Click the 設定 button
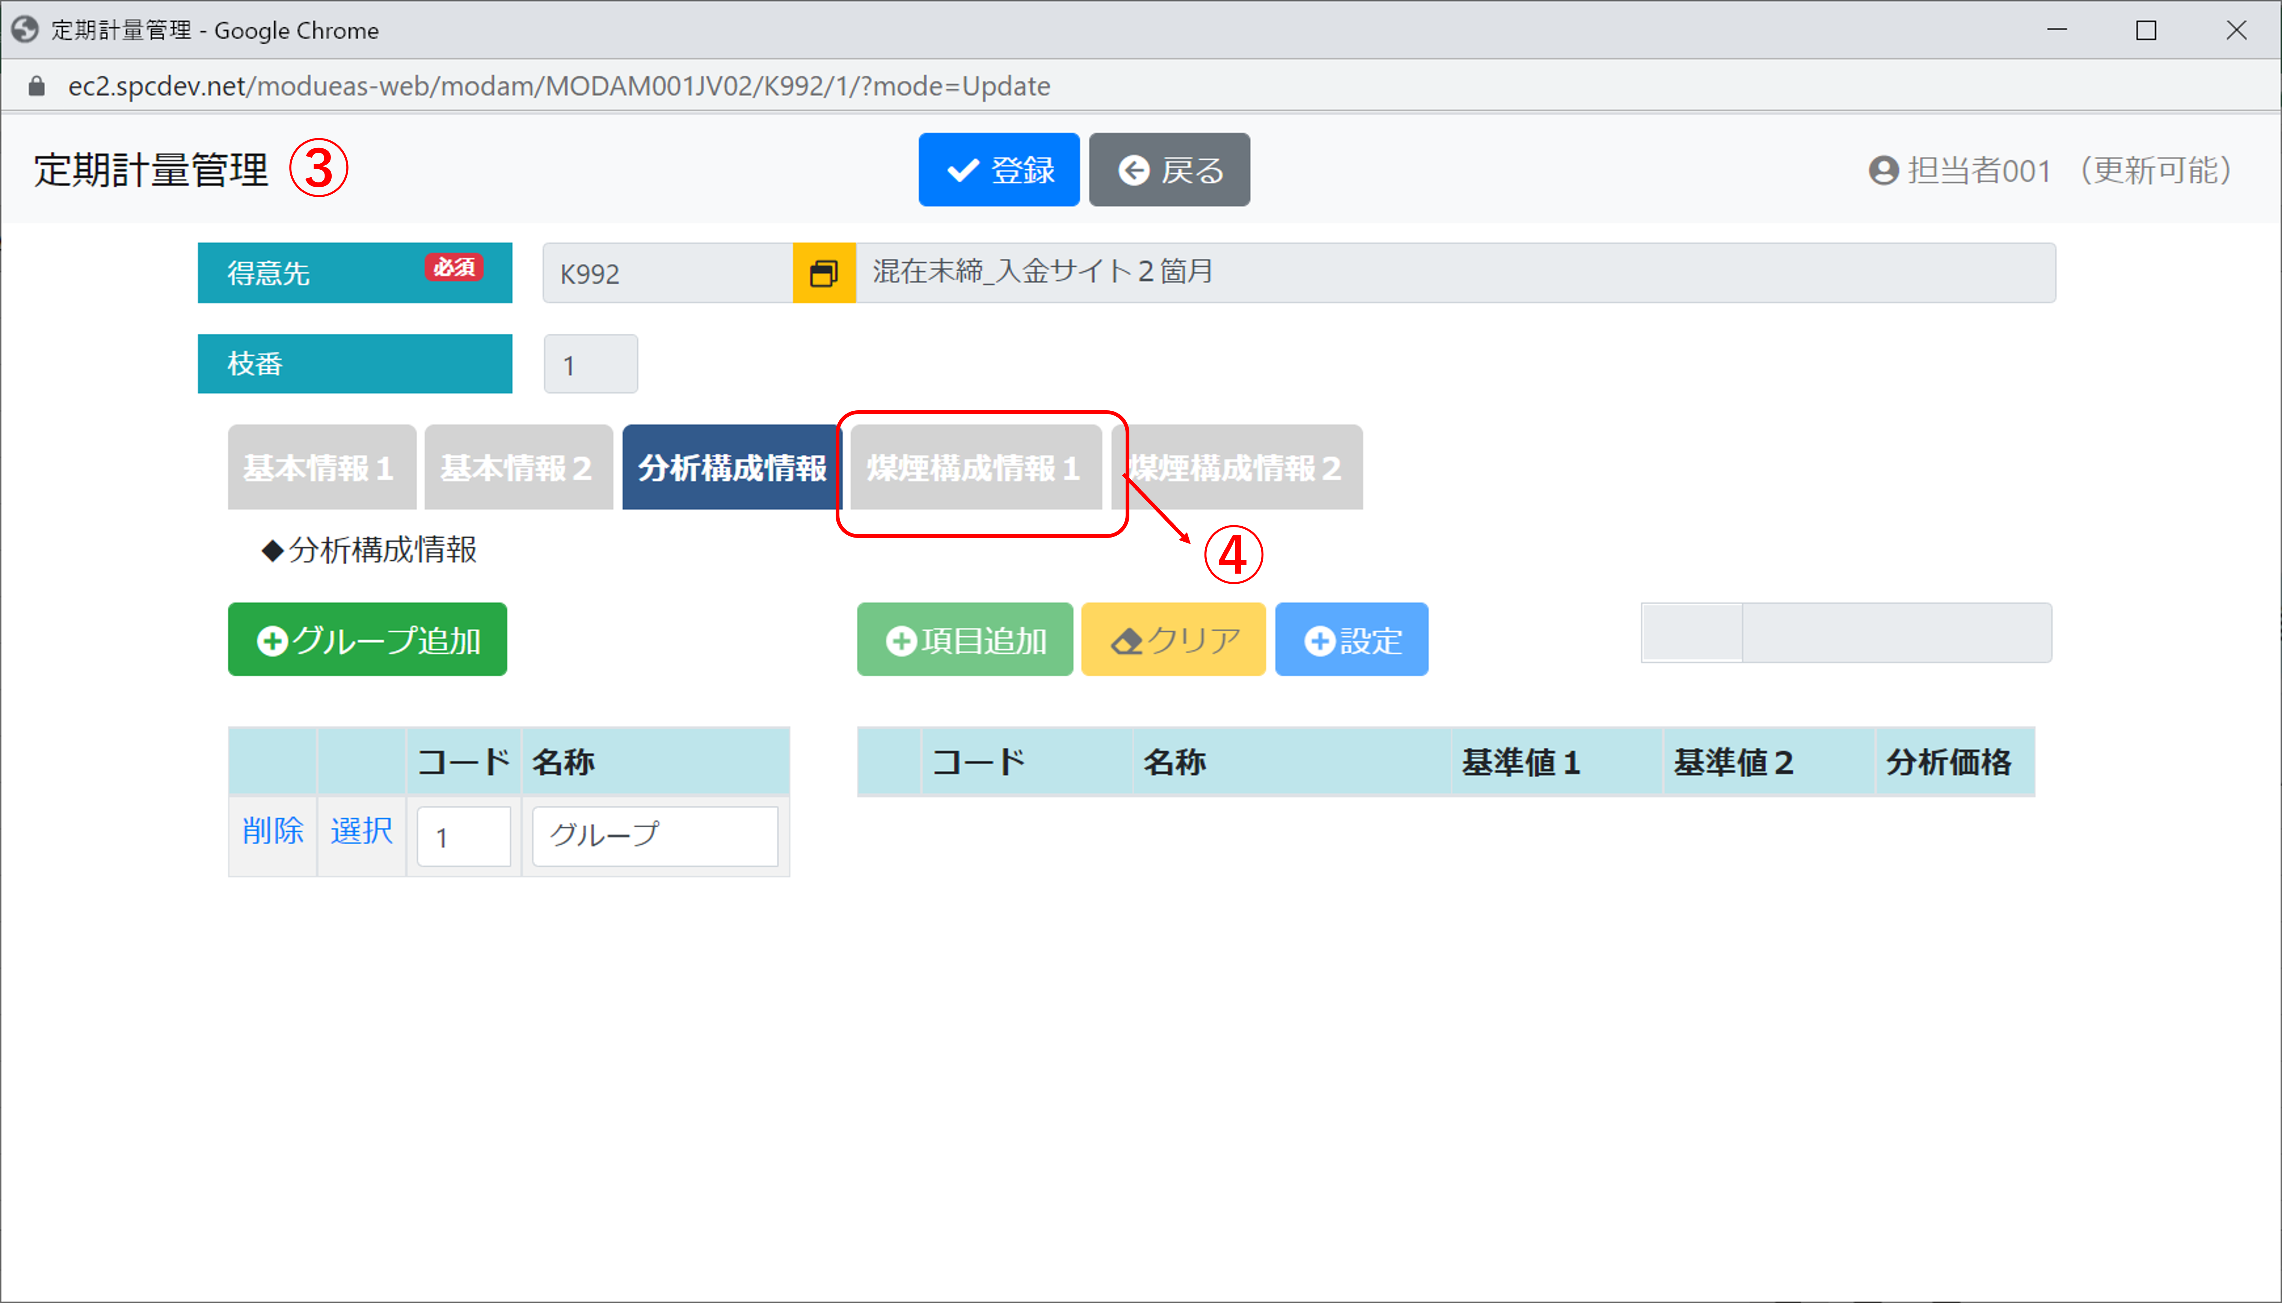The image size is (2282, 1303). (x=1351, y=639)
